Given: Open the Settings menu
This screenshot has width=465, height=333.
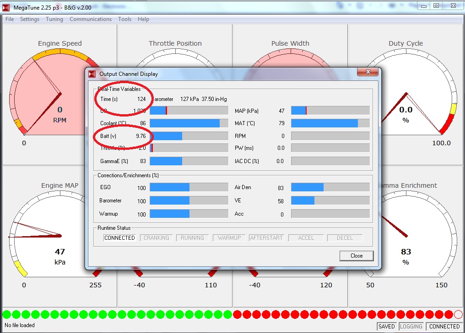Looking at the screenshot, I should [30, 19].
